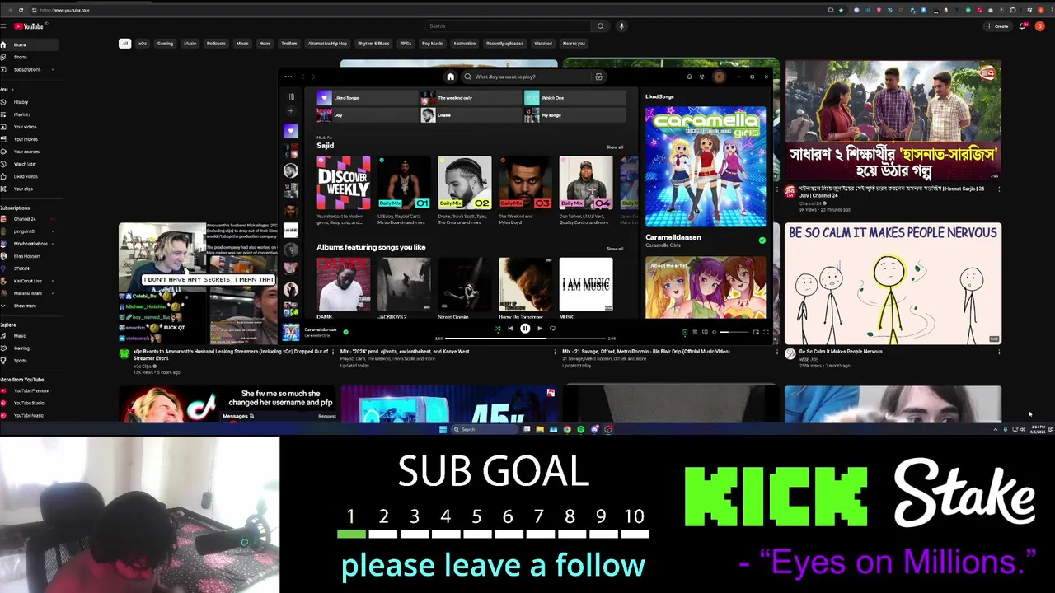Open Windows Start button on taskbar
Image resolution: width=1055 pixels, height=593 pixels.
coord(443,429)
